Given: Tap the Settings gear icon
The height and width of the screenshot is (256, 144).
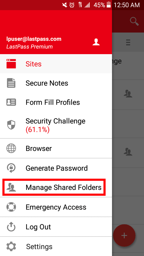Looking at the screenshot, I should click(x=11, y=246).
